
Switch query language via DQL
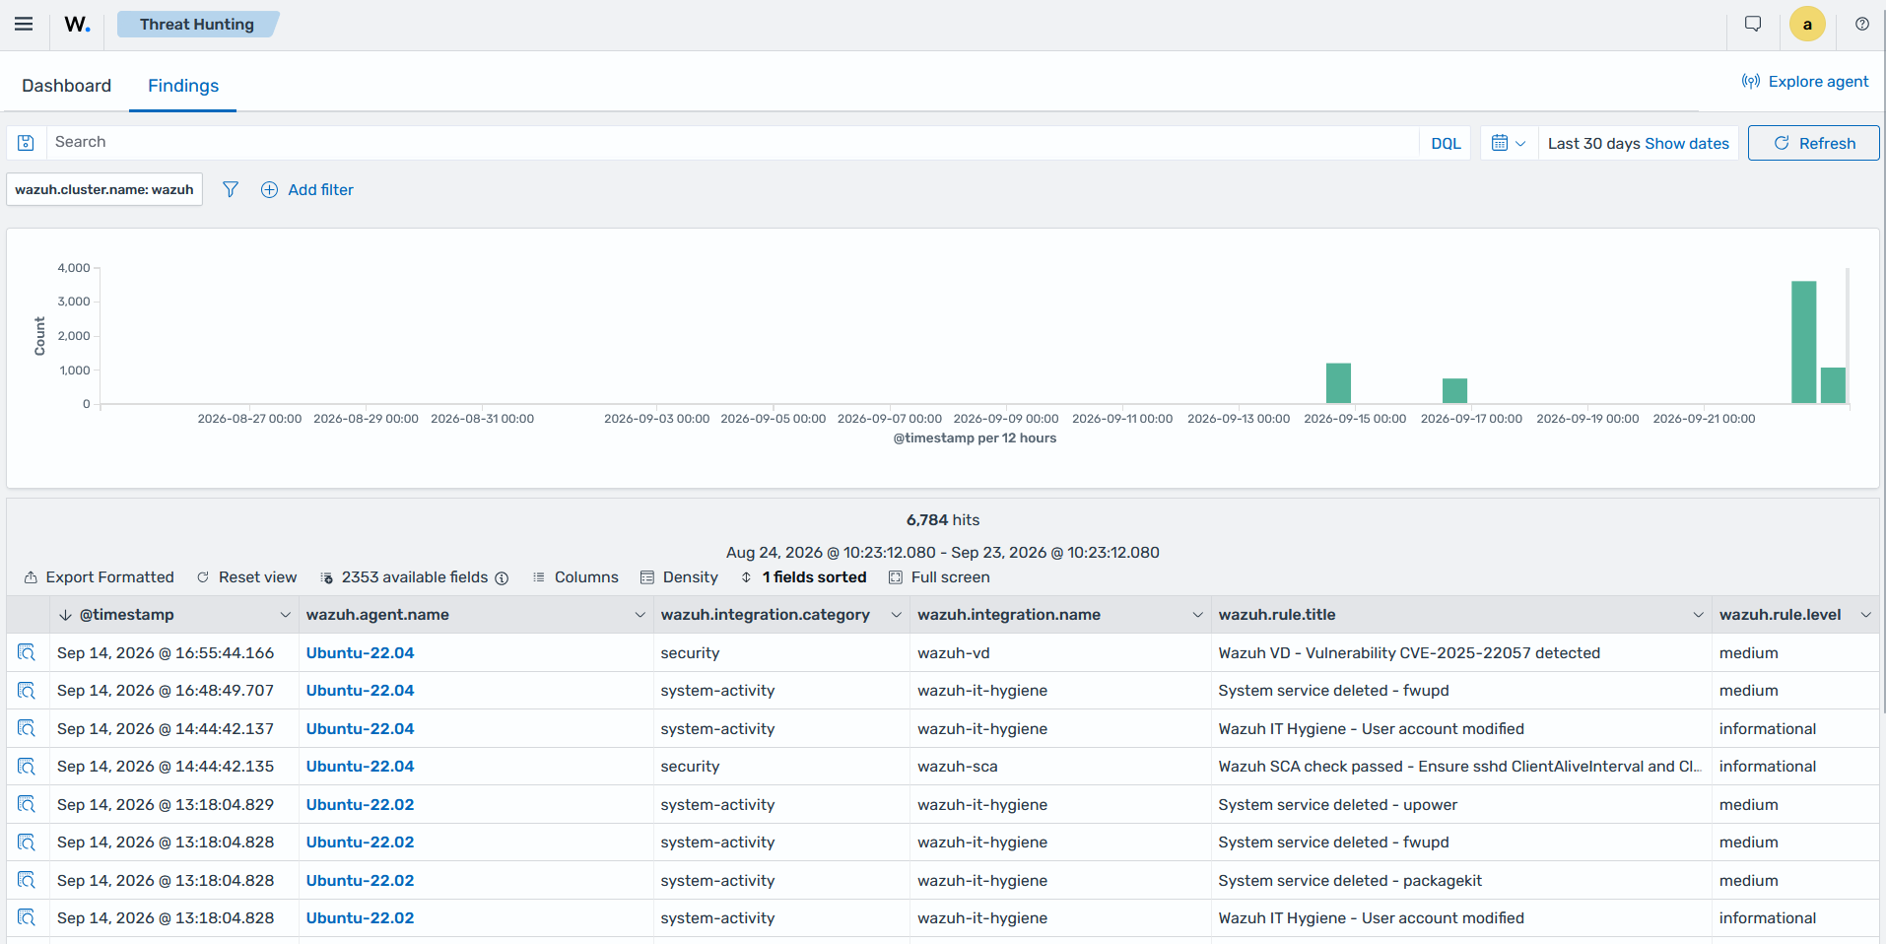(1446, 143)
